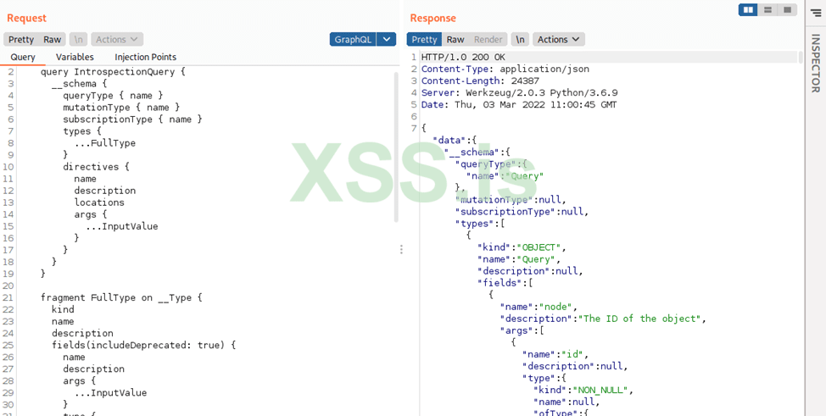Switch Request to Raw view
This screenshot has width=826, height=416.
(x=52, y=40)
